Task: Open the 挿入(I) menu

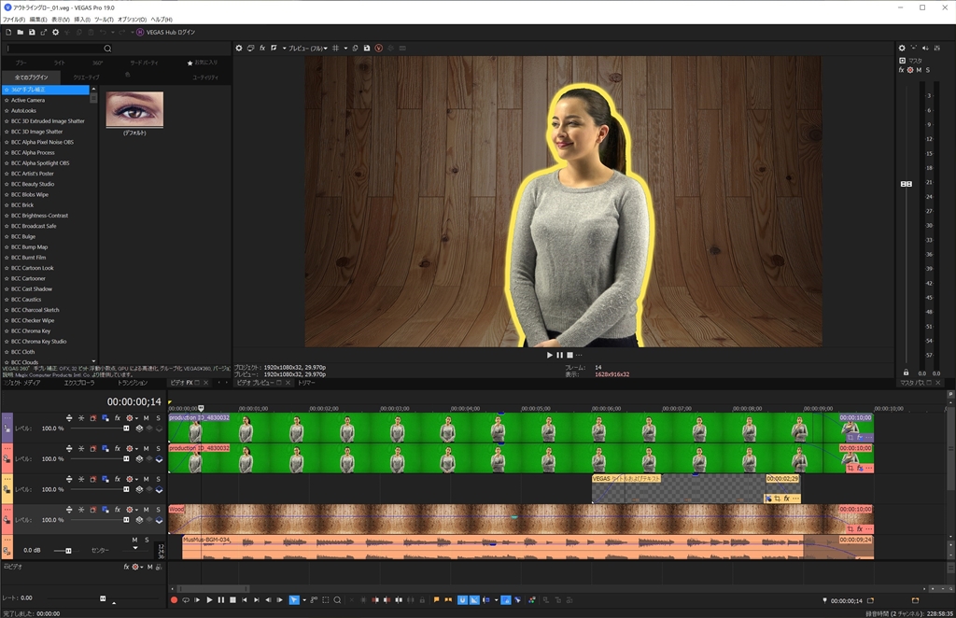Action: pos(82,19)
